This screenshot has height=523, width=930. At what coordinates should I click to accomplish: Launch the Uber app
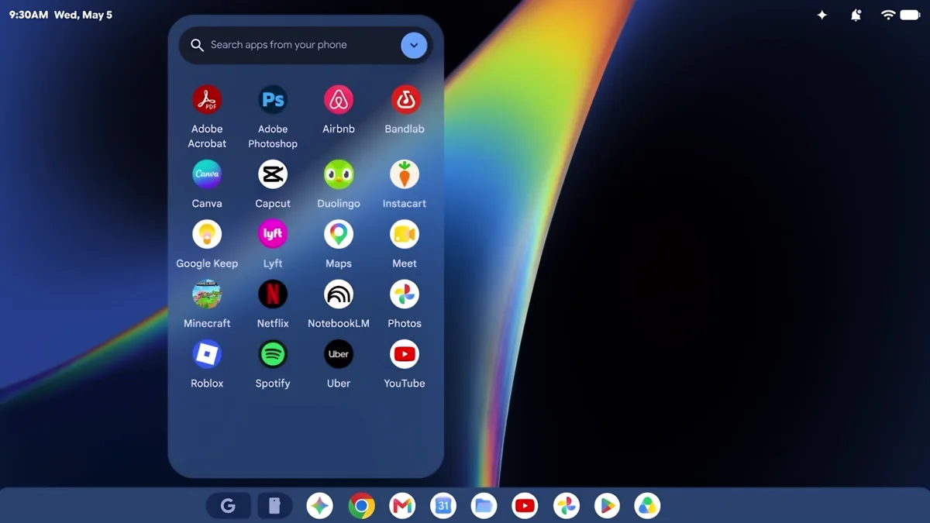point(339,354)
